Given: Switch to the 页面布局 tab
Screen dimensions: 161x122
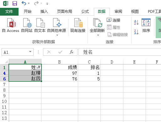Looking at the screenshot, I should click(x=65, y=12).
